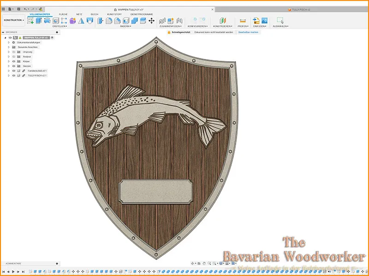Select the Revolve tool

48,21
